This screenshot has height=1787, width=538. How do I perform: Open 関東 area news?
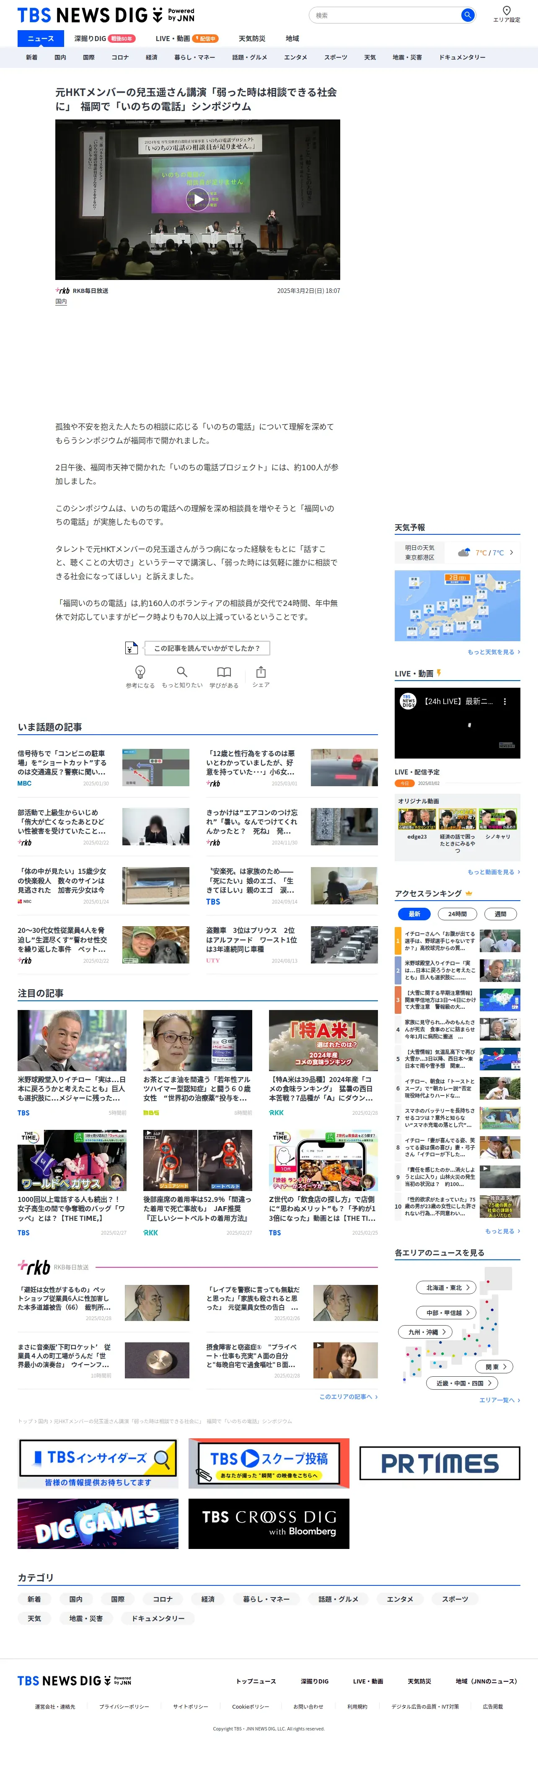pos(495,1367)
